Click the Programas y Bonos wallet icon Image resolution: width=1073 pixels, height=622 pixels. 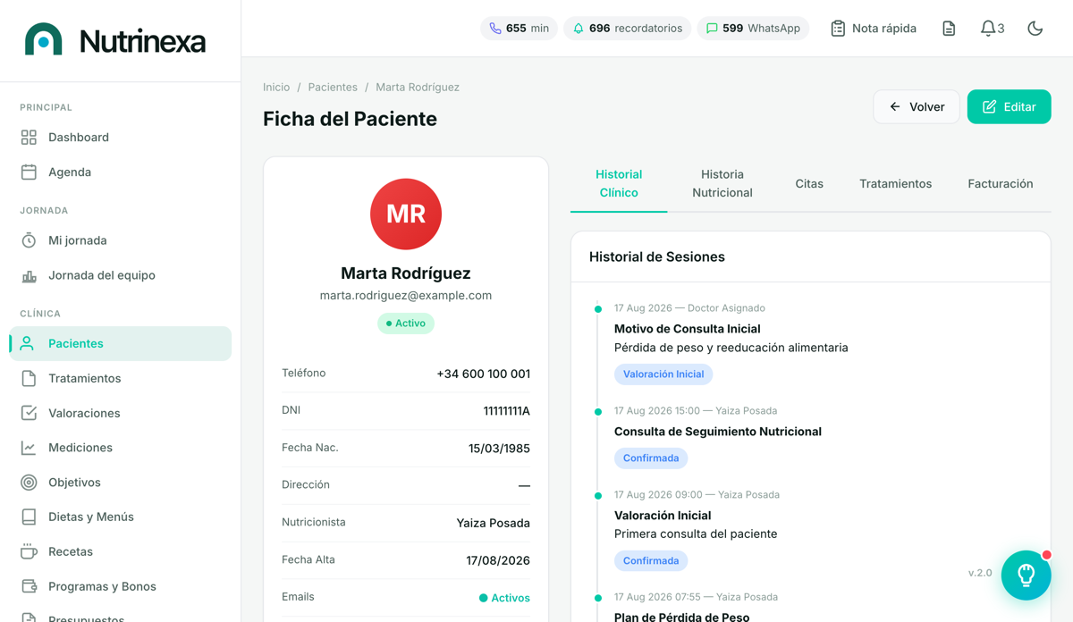tap(29, 586)
